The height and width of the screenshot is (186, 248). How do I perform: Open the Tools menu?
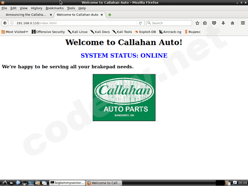(71, 8)
